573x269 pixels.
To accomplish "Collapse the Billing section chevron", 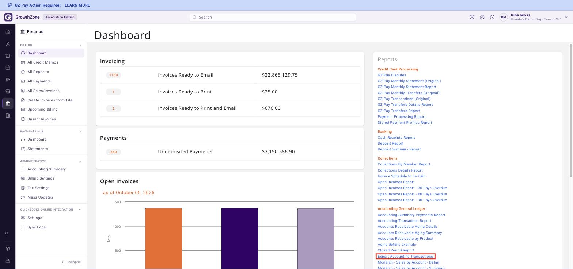I will point(80,45).
